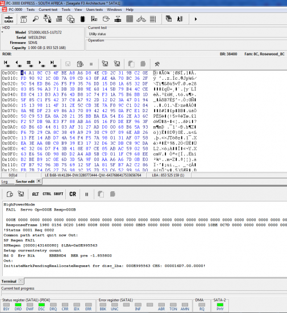Click the hex byte at offset 0x000 start
The width and height of the screenshot is (287, 313).
click(x=23, y=73)
